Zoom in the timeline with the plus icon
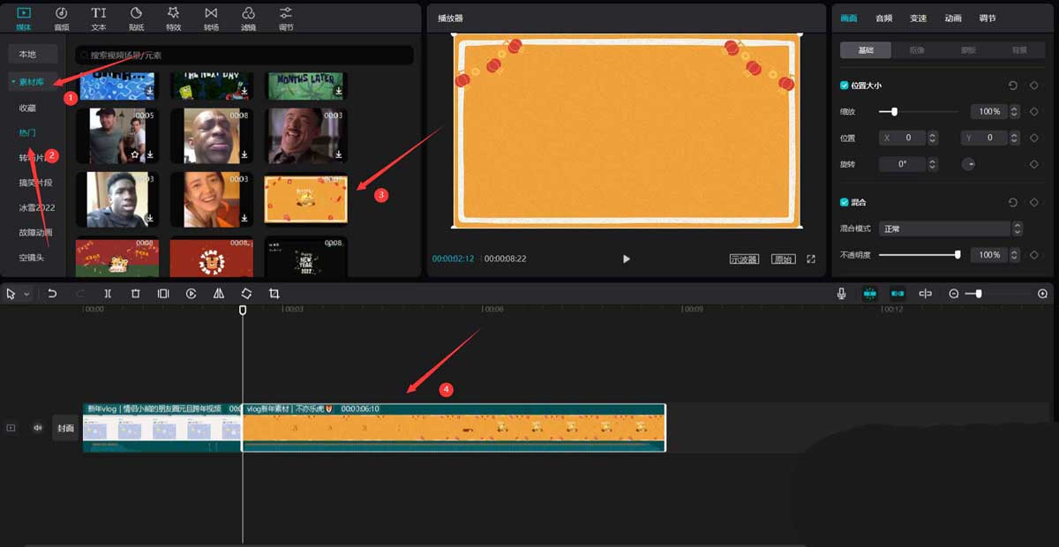The image size is (1059, 547). pyautogui.click(x=1043, y=294)
